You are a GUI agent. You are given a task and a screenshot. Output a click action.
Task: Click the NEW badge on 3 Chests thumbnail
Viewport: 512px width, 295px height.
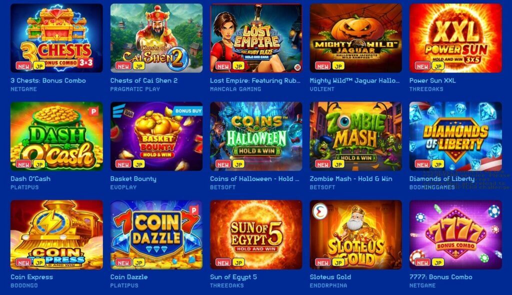coord(23,66)
